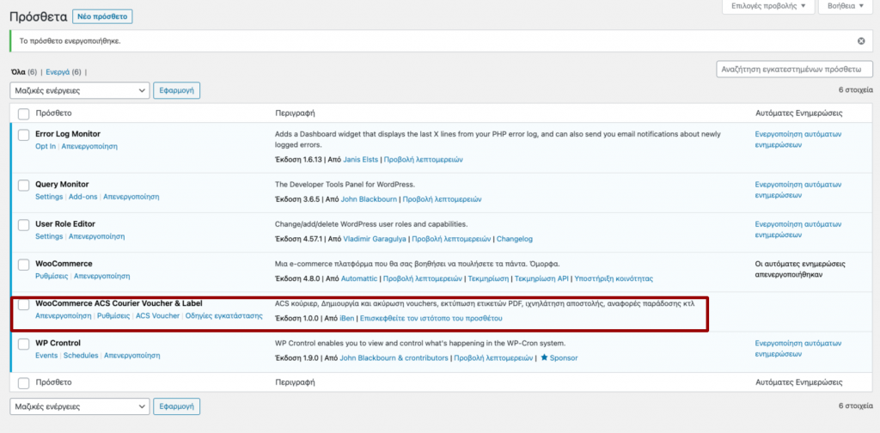The width and height of the screenshot is (880, 433).
Task: Open the ACS Voucher link
Action: click(x=158, y=316)
